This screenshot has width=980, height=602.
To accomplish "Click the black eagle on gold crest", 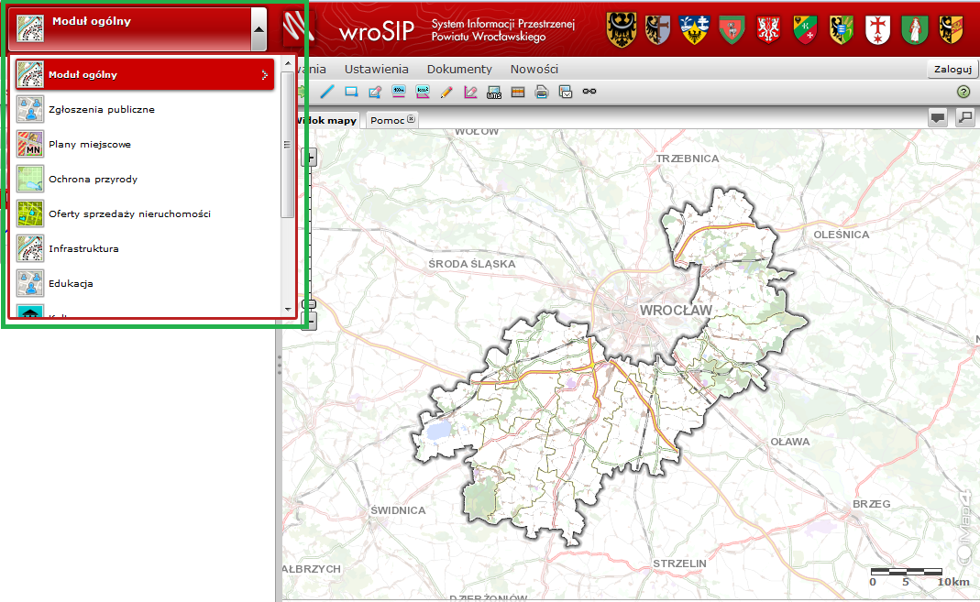I will click(x=622, y=30).
